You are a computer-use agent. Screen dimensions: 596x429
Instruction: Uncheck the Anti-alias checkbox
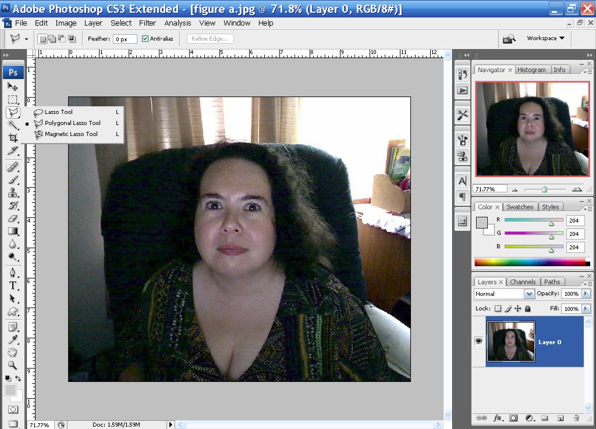[x=146, y=39]
